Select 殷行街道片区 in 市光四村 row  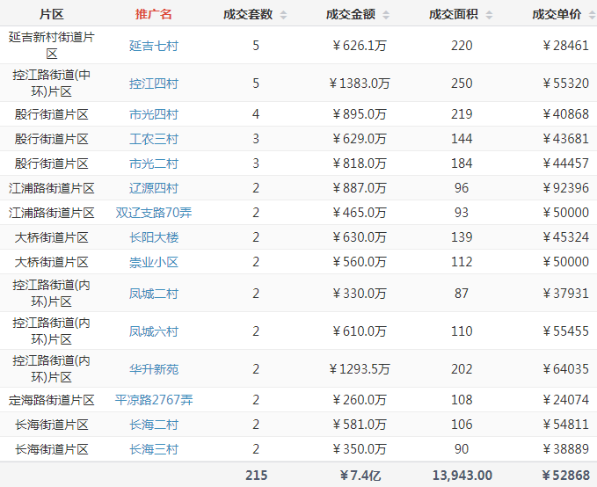tap(51, 114)
